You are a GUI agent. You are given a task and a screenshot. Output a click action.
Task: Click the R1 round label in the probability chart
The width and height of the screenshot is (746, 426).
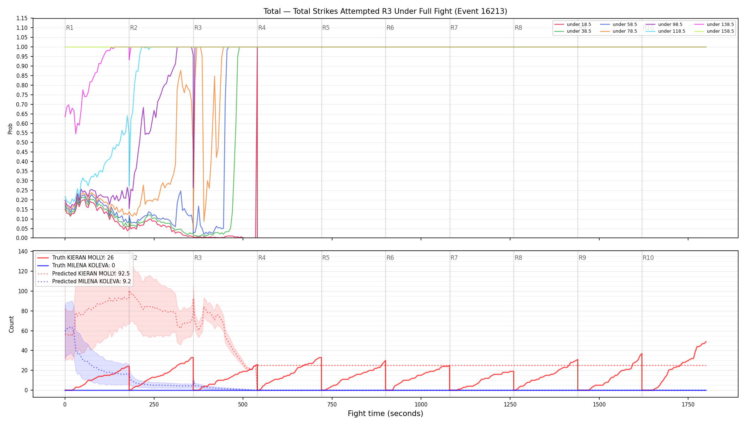(x=70, y=28)
